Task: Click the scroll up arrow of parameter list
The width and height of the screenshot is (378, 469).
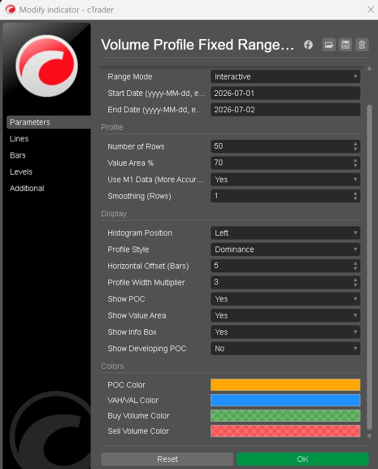Action: coord(369,69)
